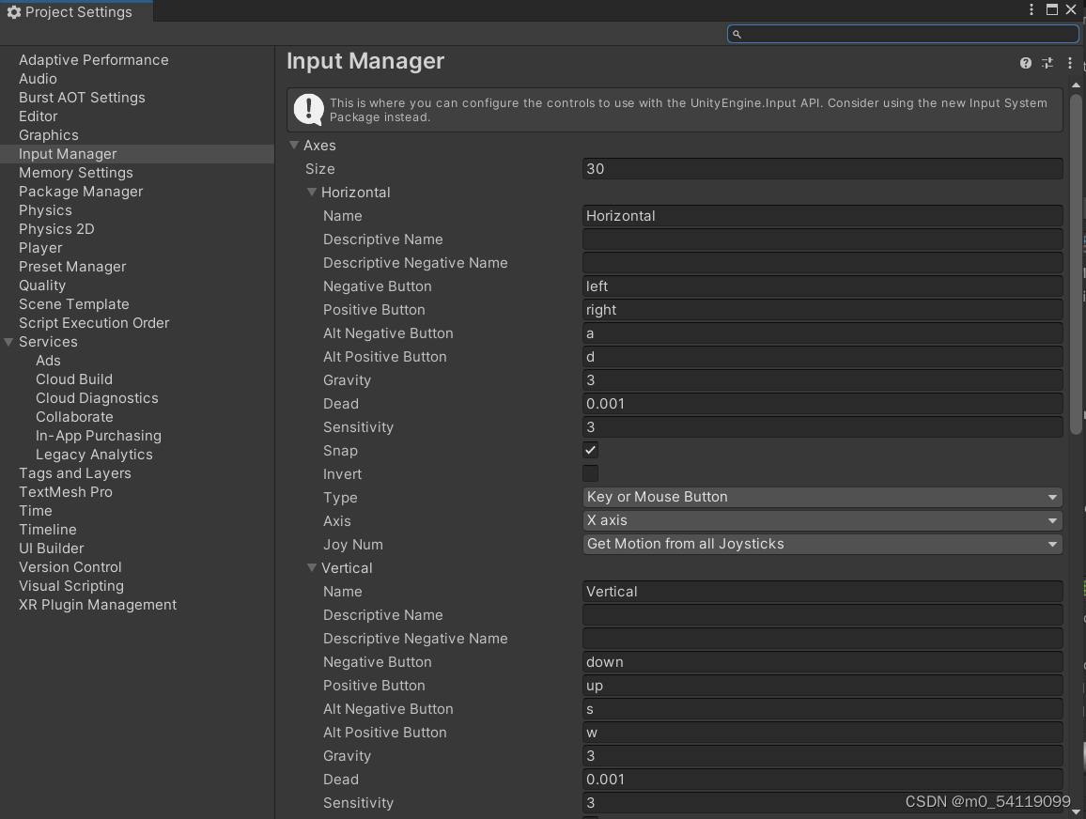1086x819 pixels.
Task: Select the Physics 2D category
Action: pyautogui.click(x=56, y=228)
